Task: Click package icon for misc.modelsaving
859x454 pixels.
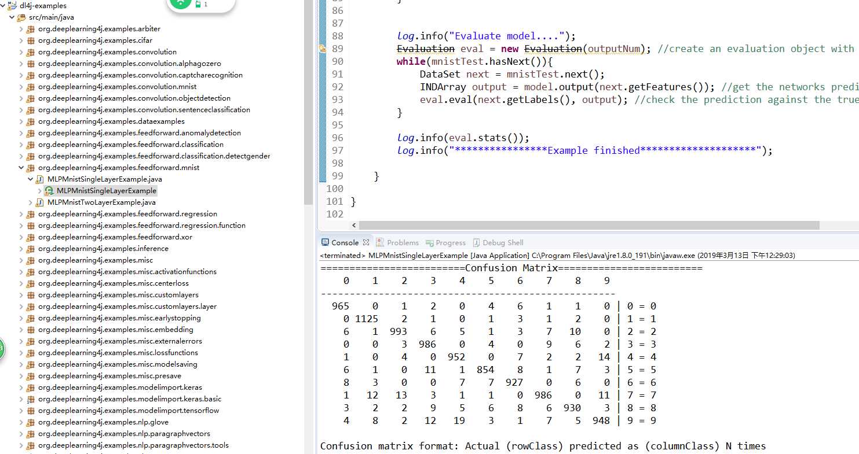Action: (x=31, y=364)
